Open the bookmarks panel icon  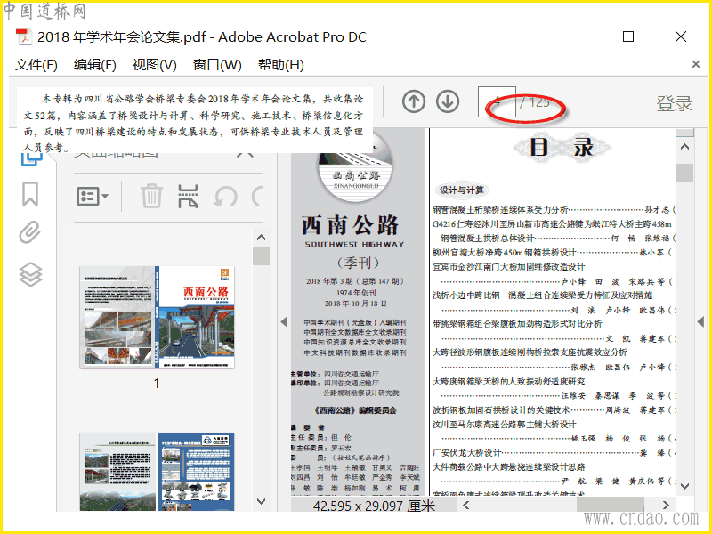coord(30,194)
